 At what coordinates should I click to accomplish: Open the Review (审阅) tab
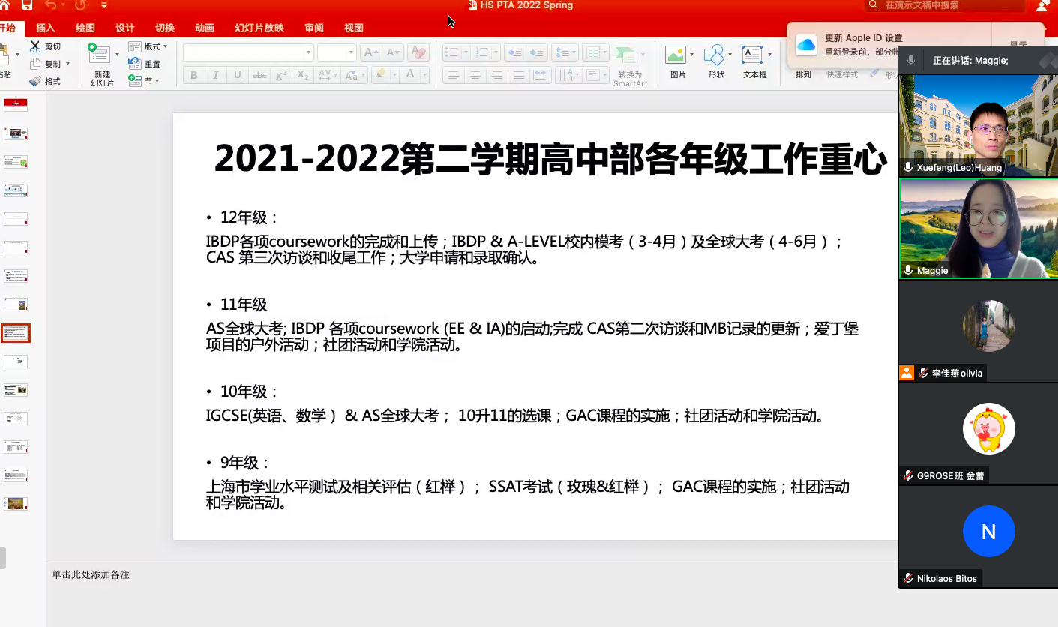314,28
